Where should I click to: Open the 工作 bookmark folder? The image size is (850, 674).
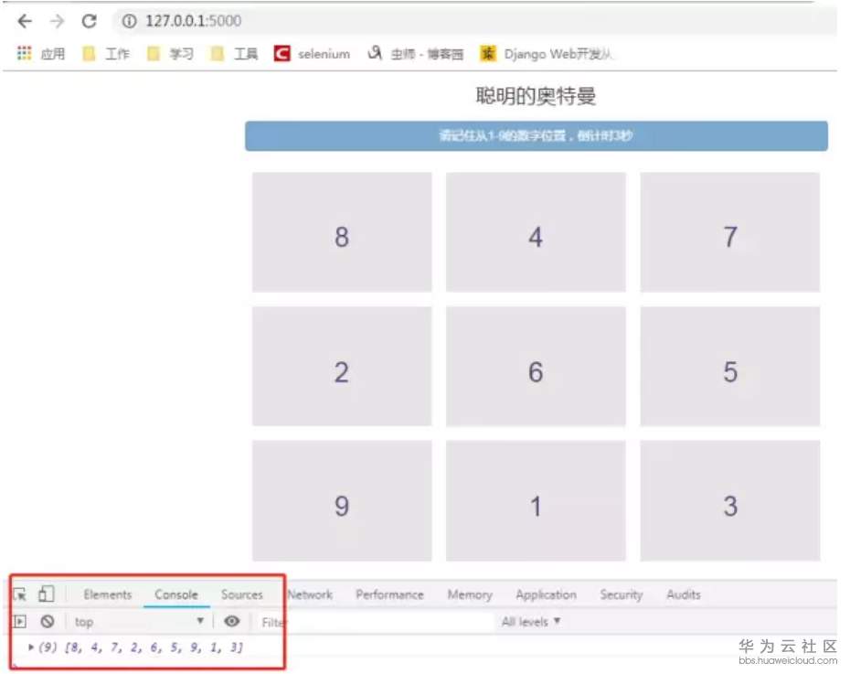point(106,53)
